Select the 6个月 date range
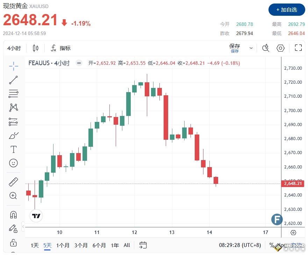This screenshot has height=255, width=308. click(100, 245)
